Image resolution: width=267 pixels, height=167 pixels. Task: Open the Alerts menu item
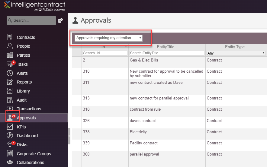pyautogui.click(x=22, y=73)
